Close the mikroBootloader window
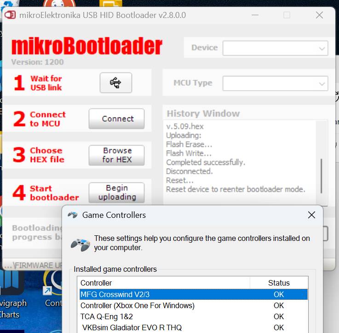 pos(319,15)
